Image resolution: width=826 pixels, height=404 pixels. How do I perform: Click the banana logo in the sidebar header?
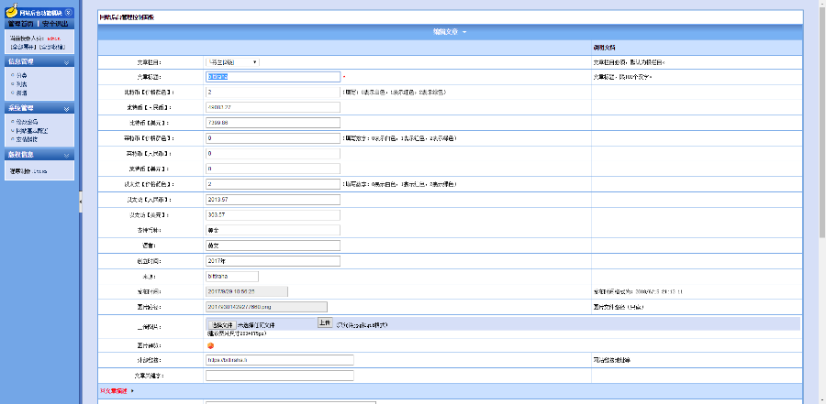click(11, 13)
